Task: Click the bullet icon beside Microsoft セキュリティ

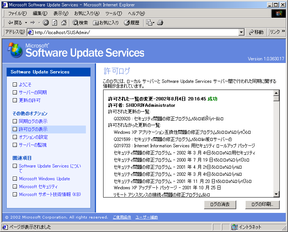Action: coord(15,187)
